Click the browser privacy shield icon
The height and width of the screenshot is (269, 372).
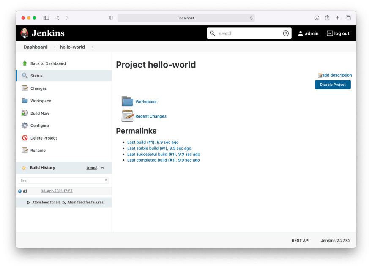pos(111,18)
